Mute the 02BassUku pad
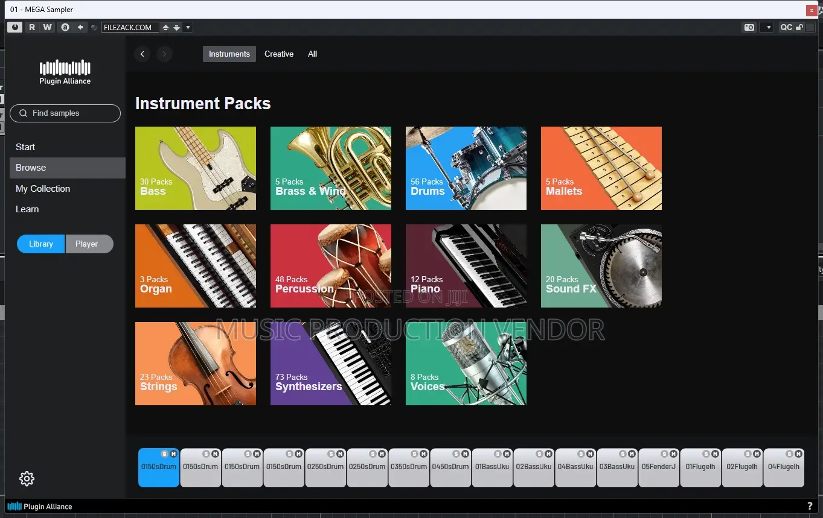Screen dimensions: 823x518 pos(548,453)
